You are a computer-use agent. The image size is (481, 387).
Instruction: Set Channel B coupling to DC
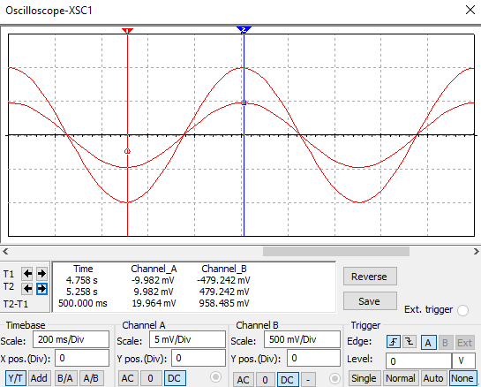[287, 380]
